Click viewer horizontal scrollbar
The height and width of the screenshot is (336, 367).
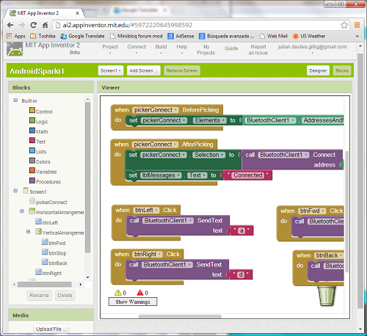(x=180, y=316)
